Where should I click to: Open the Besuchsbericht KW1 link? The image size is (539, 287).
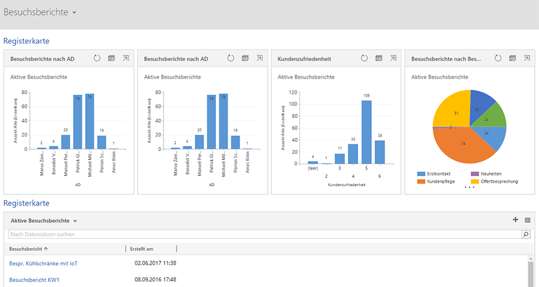(34, 279)
